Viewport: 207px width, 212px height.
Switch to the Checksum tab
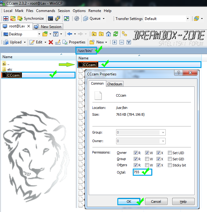tap(115, 84)
